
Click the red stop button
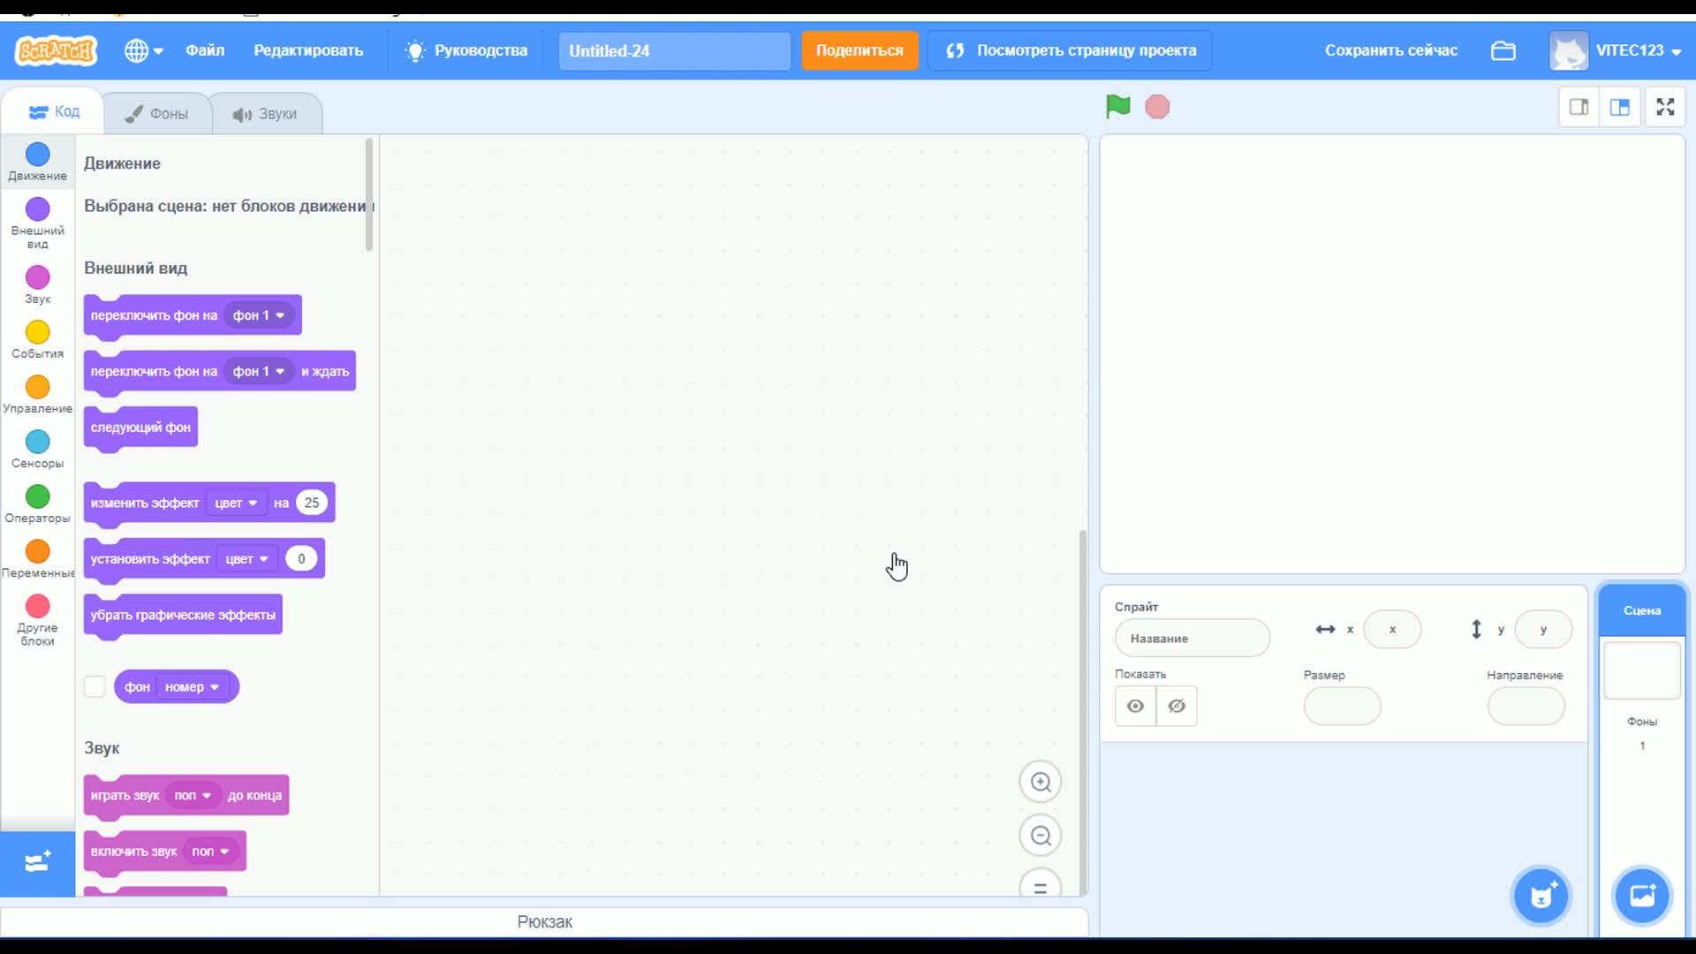coord(1156,107)
